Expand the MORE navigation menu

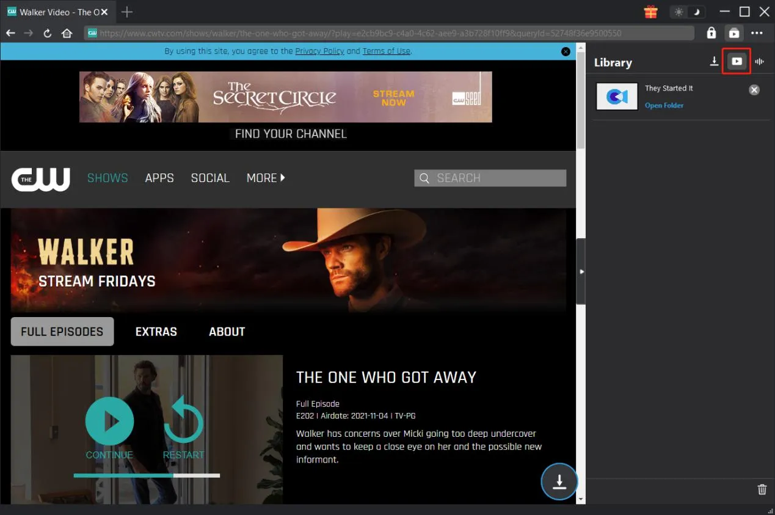[x=266, y=178]
